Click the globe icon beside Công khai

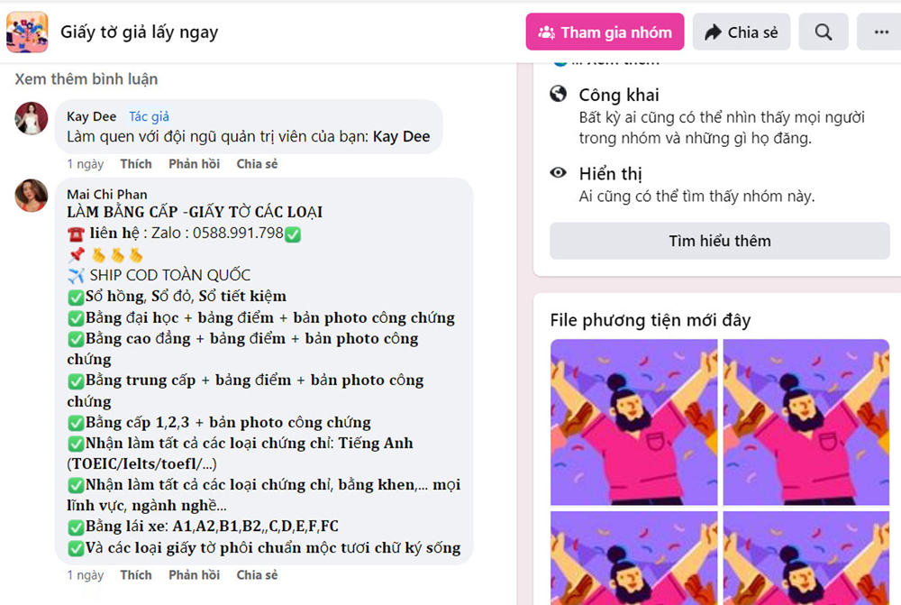coord(558,94)
